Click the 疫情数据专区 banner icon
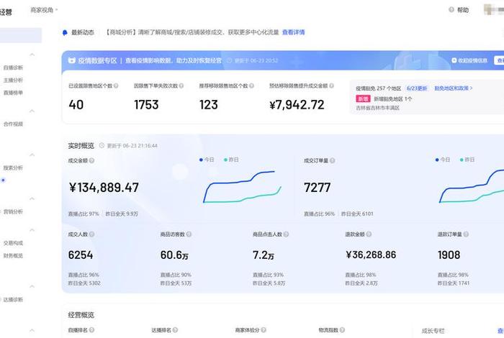504x338 pixels. [x=72, y=60]
